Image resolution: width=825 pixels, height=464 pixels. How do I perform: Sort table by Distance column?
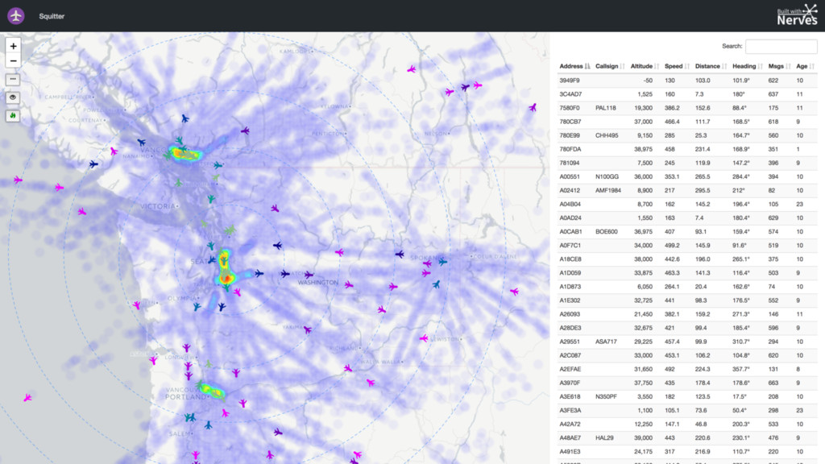pyautogui.click(x=711, y=66)
